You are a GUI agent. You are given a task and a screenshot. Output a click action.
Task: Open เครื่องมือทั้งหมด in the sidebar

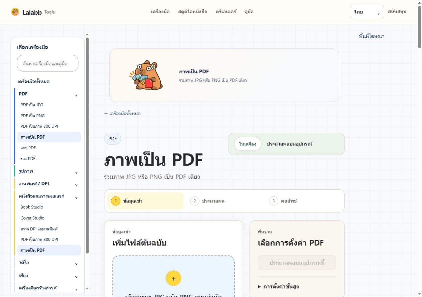[x=34, y=82]
